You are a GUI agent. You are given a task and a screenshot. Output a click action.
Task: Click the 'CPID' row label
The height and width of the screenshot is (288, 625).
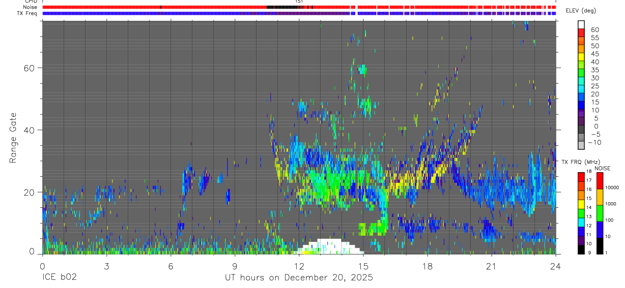click(30, 2)
